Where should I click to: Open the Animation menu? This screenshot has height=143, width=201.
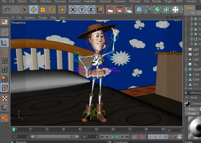click(x=90, y=2)
